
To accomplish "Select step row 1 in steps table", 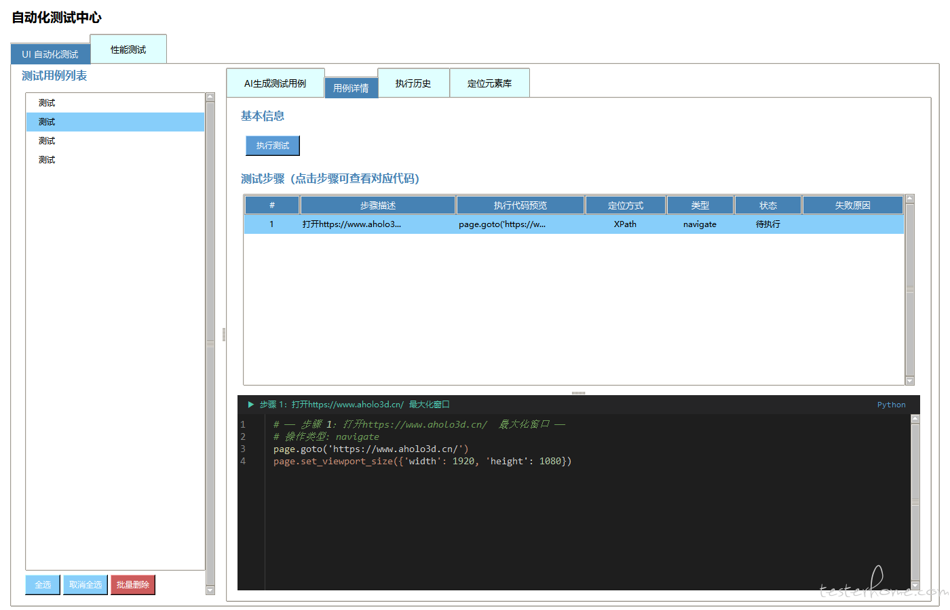I will (573, 224).
